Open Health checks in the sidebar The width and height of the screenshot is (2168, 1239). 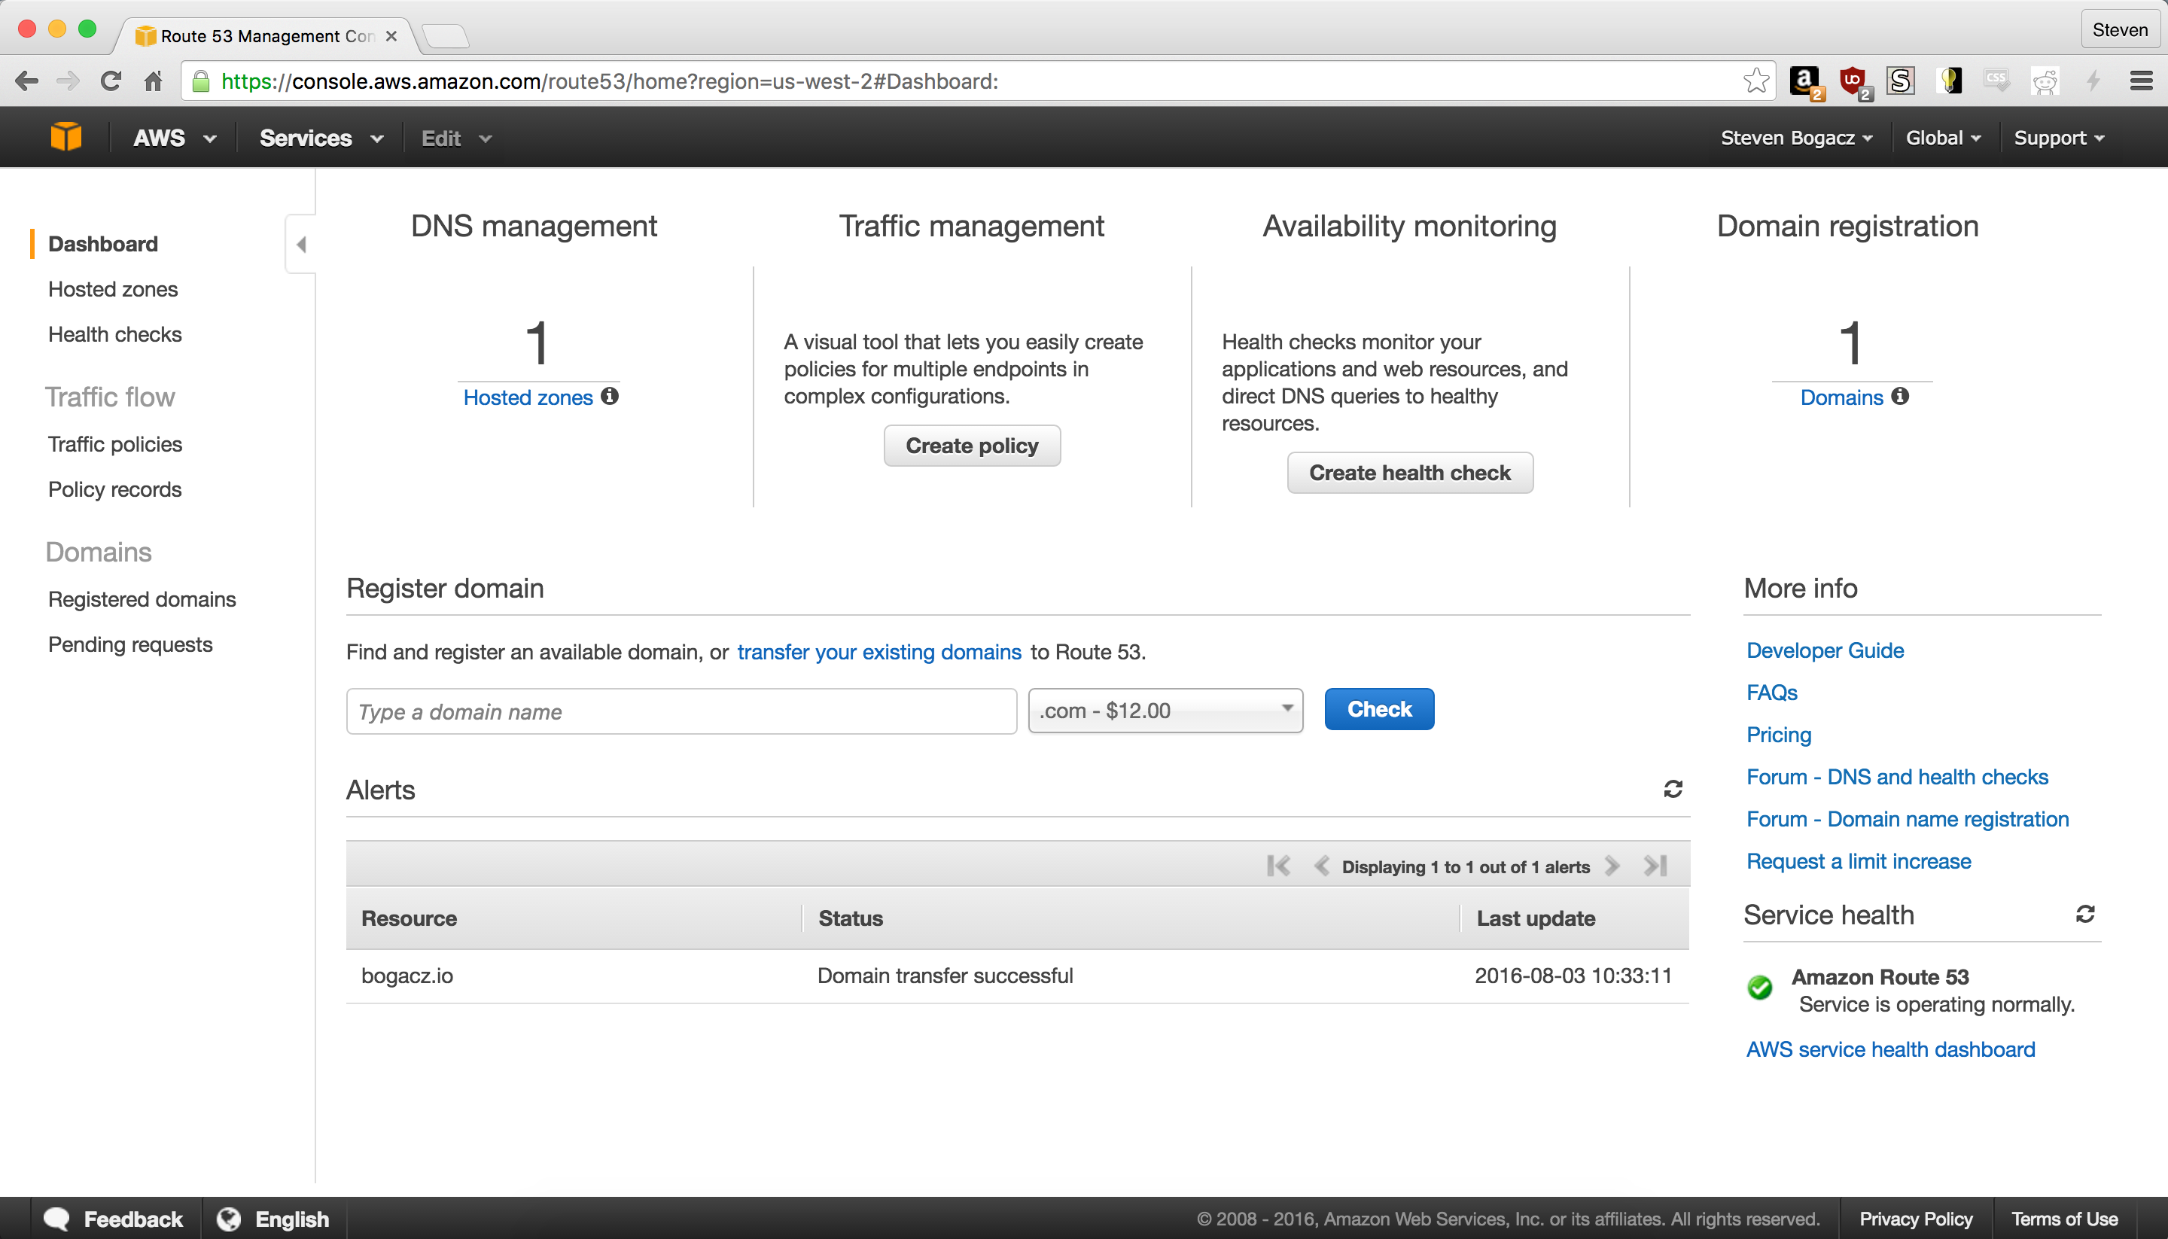115,334
